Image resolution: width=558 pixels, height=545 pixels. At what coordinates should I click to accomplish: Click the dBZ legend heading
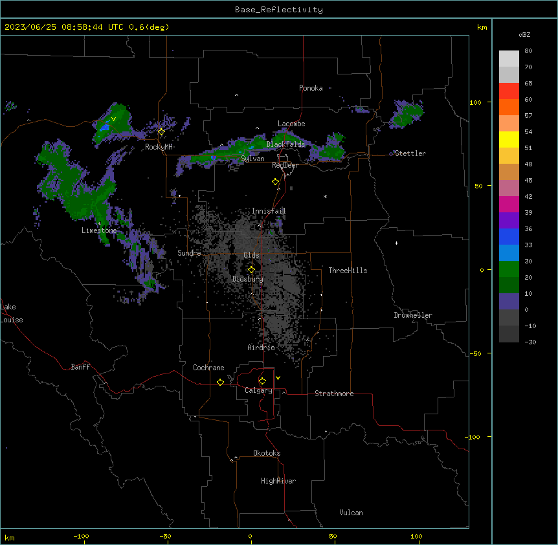point(524,34)
